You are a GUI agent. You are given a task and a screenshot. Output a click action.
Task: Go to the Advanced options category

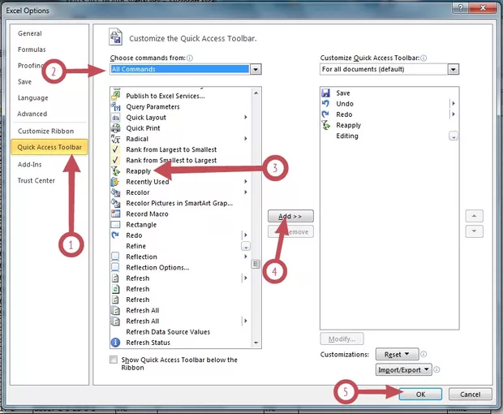pyautogui.click(x=32, y=114)
